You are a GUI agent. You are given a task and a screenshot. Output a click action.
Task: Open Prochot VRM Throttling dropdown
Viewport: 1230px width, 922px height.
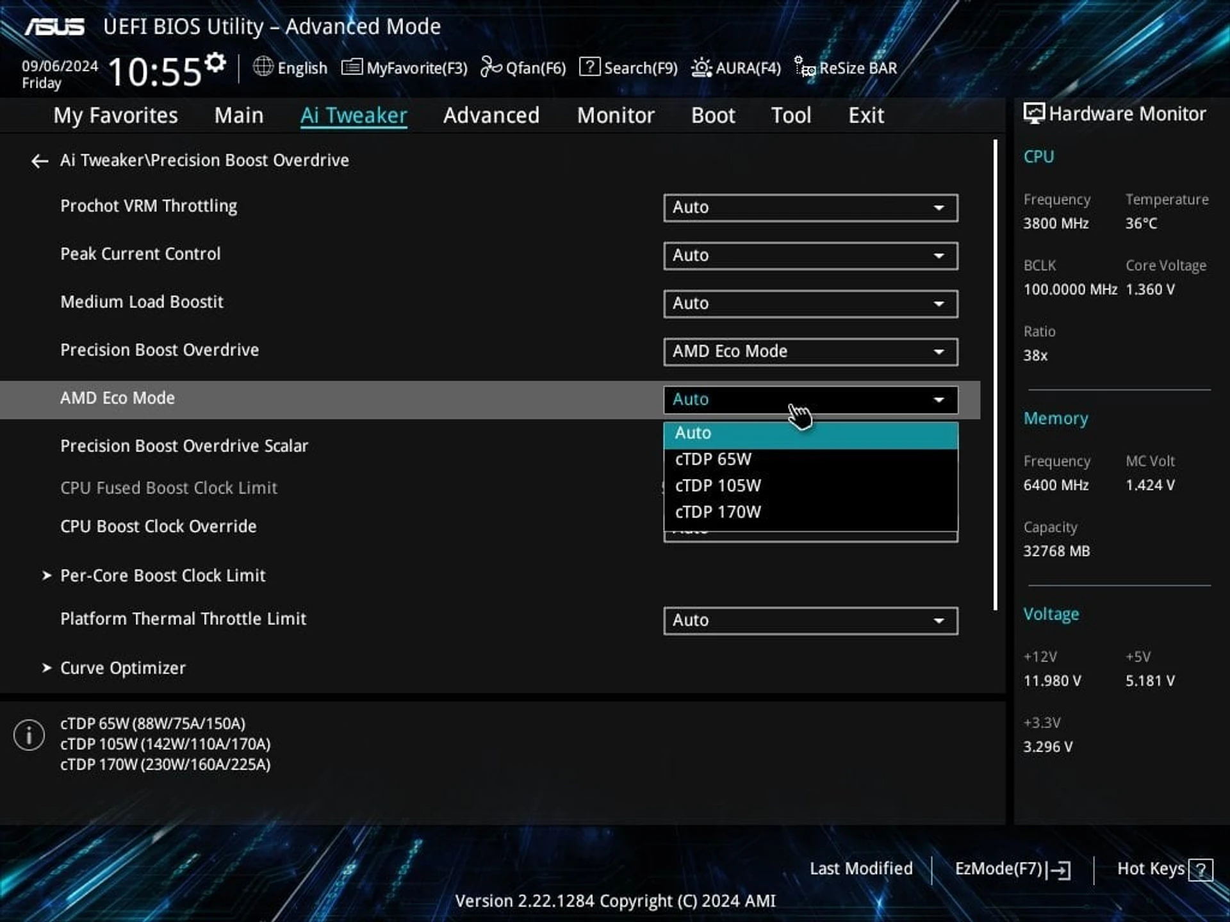[x=810, y=207]
